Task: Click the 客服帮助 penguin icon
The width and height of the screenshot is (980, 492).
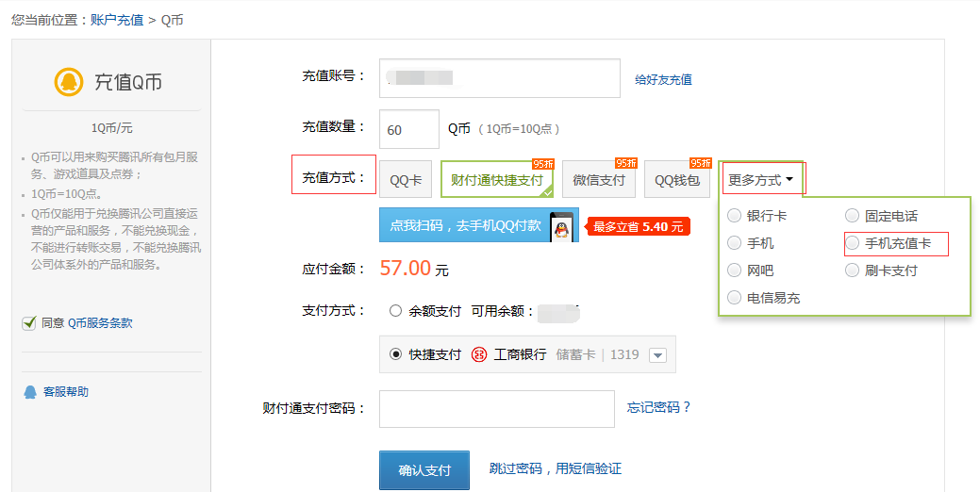Action: pos(30,392)
